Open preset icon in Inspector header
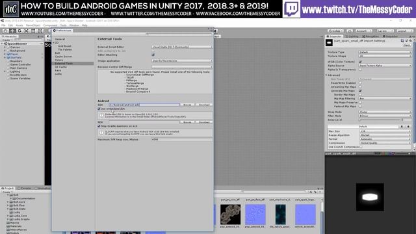Screen dimensions: 416x234 406,41
